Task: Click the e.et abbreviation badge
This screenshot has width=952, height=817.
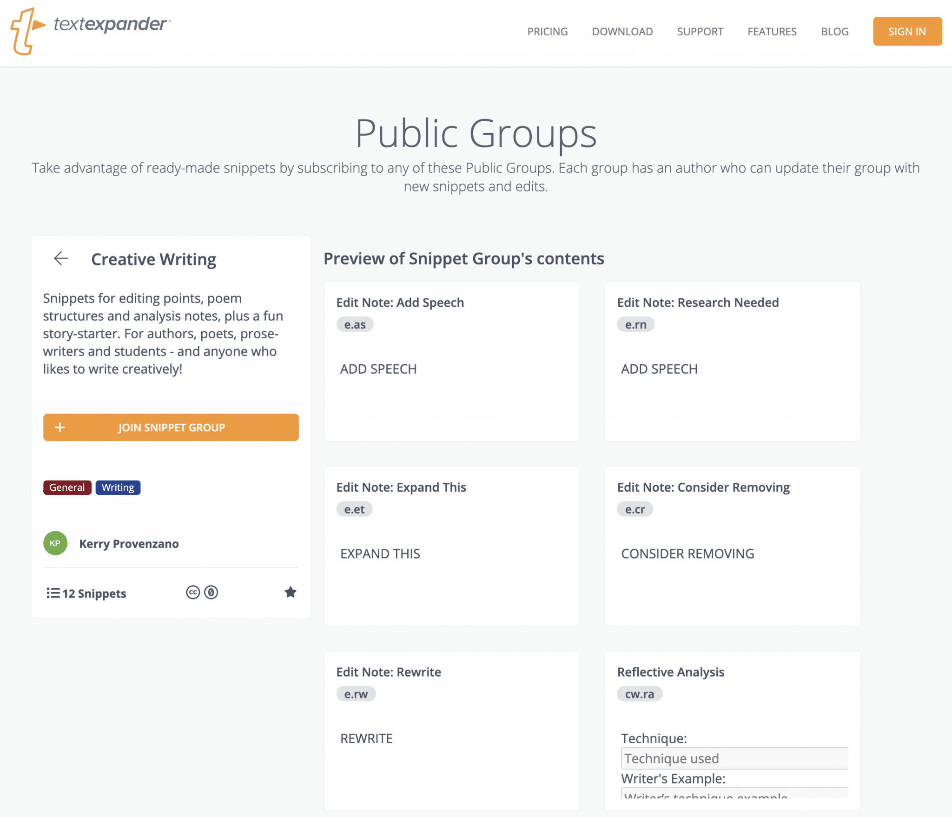Action: [x=355, y=509]
